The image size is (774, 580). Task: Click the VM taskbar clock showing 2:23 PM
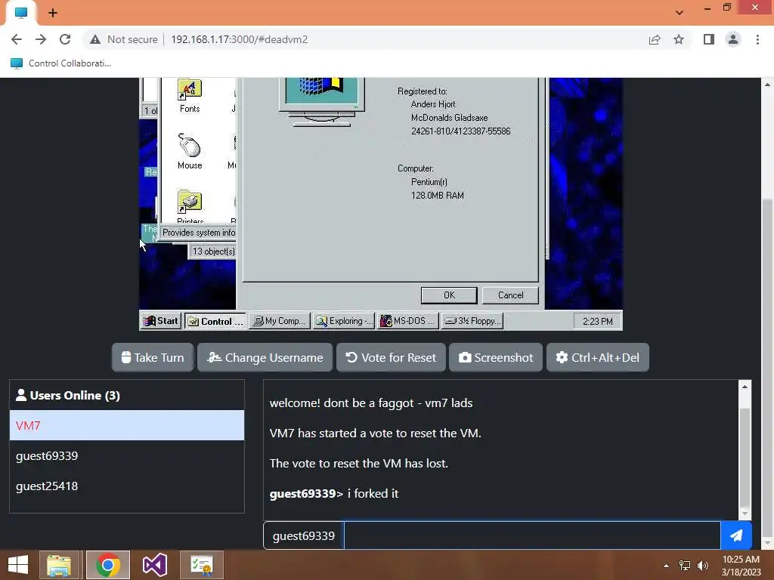(x=598, y=322)
